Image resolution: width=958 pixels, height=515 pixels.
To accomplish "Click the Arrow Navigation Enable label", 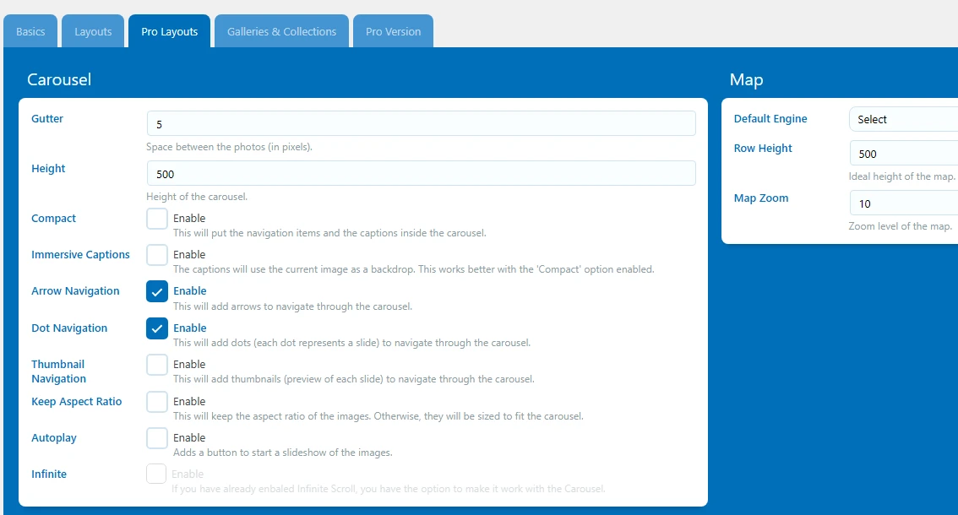I will [190, 291].
